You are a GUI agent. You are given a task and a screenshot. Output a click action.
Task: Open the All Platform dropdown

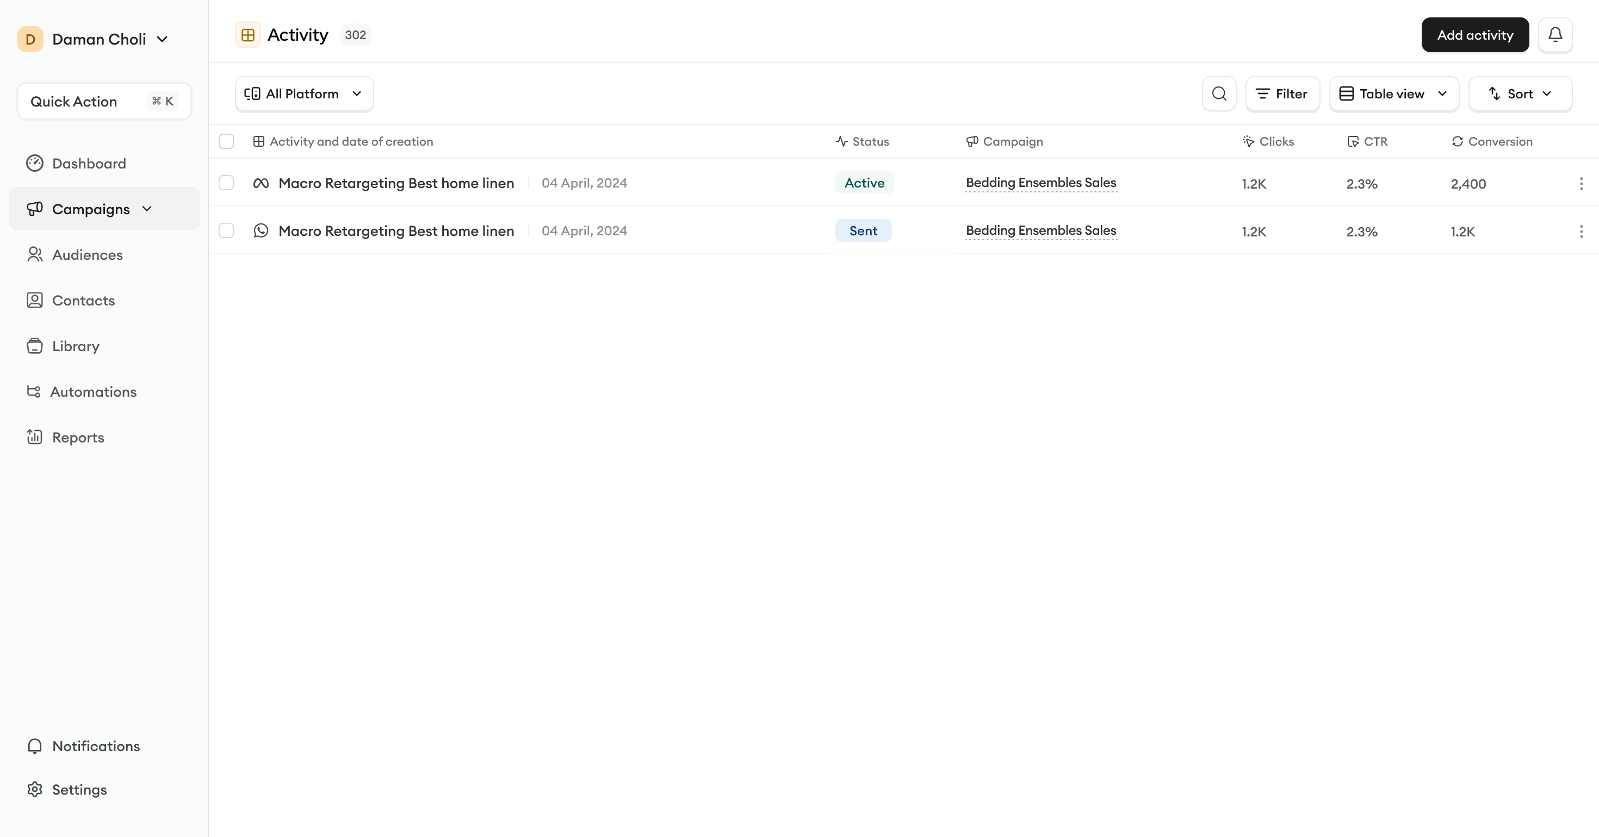(x=304, y=93)
